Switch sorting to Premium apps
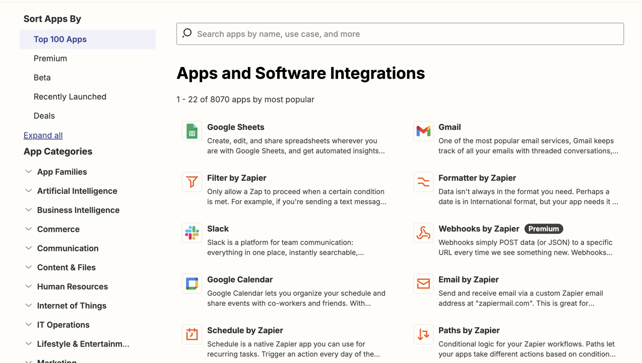The height and width of the screenshot is (363, 642). point(50,58)
